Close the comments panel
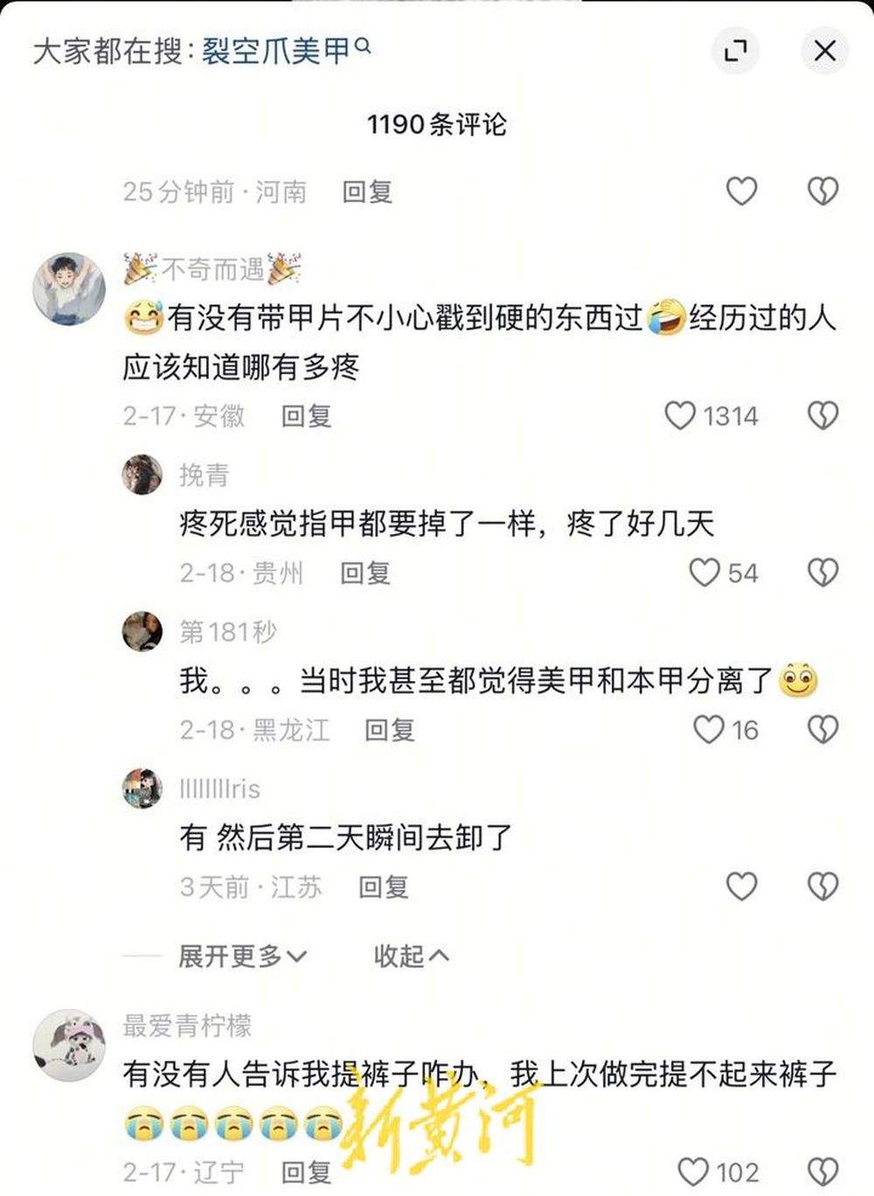 [822, 51]
